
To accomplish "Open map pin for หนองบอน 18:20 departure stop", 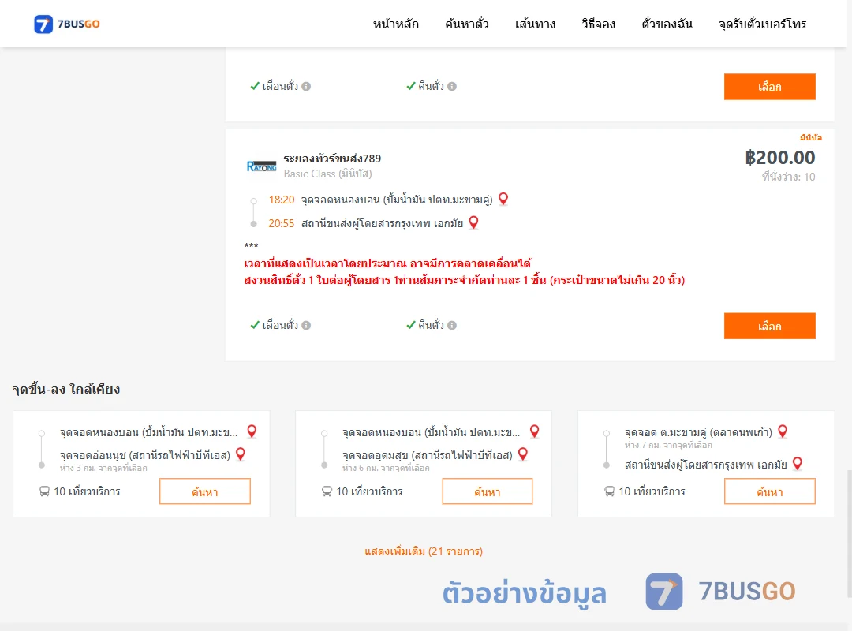I will [503, 199].
